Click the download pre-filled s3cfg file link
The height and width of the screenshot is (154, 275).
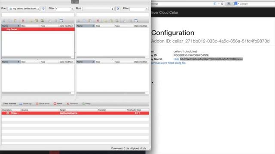click(168, 63)
